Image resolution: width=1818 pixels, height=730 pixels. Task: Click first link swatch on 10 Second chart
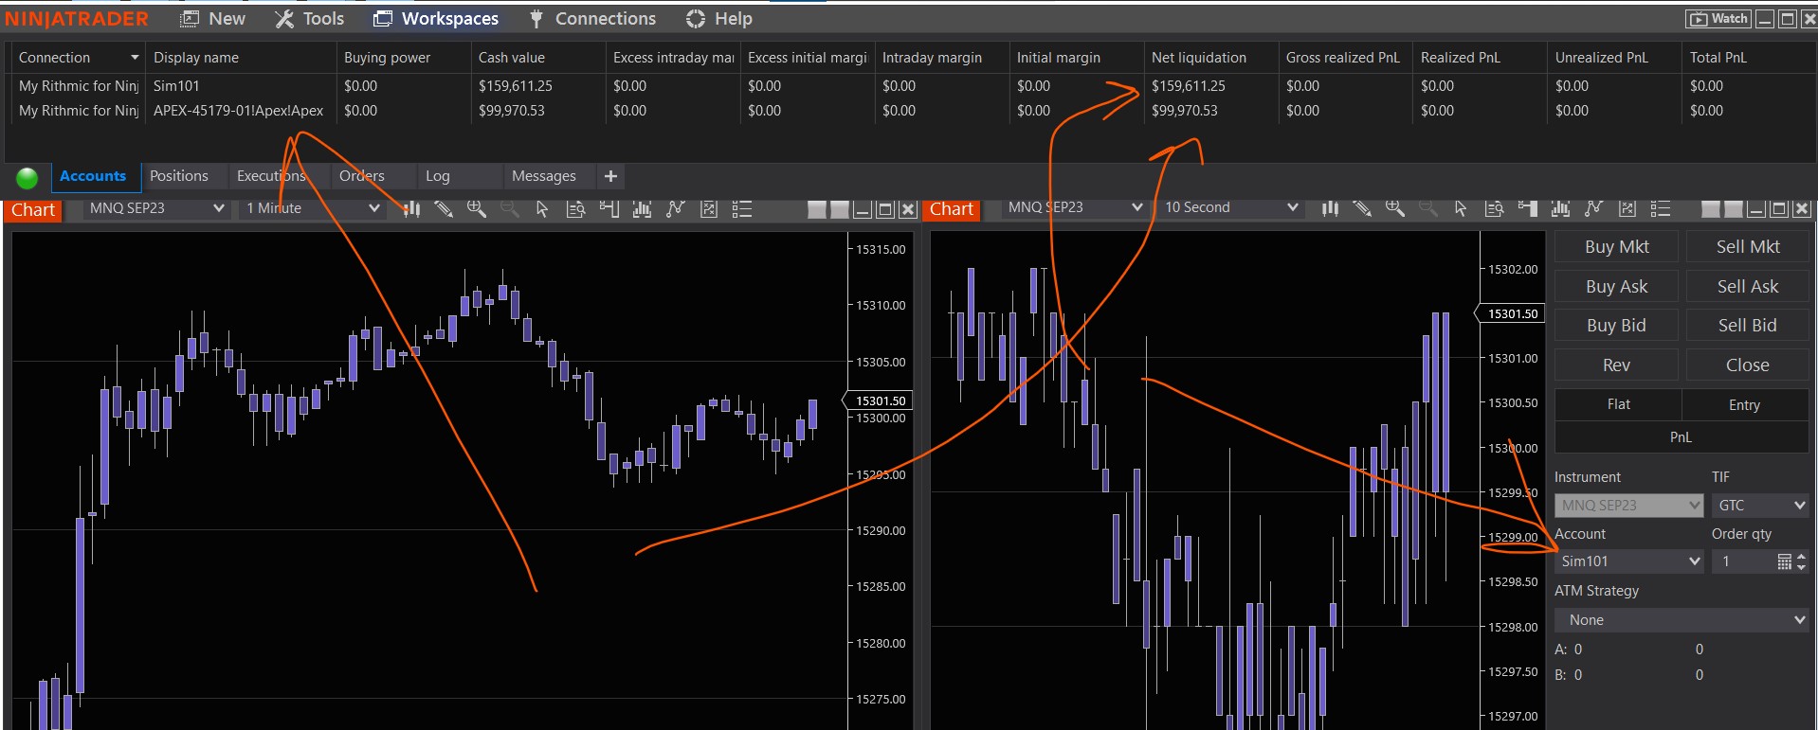1710,209
